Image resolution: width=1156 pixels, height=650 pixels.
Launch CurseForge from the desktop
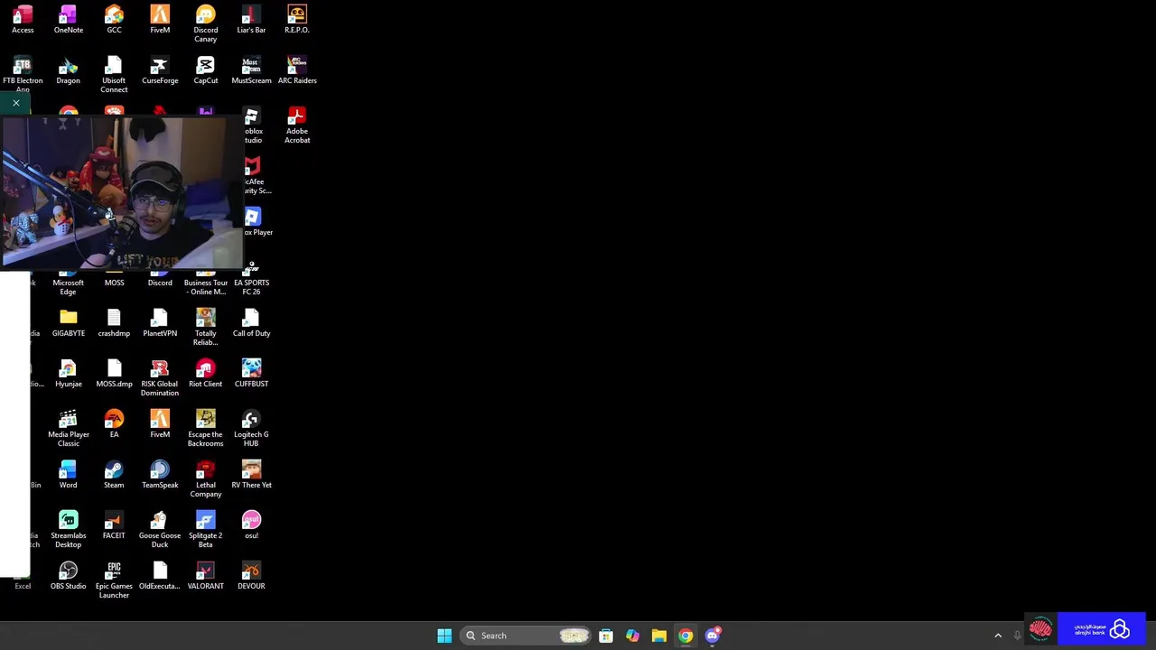click(160, 70)
